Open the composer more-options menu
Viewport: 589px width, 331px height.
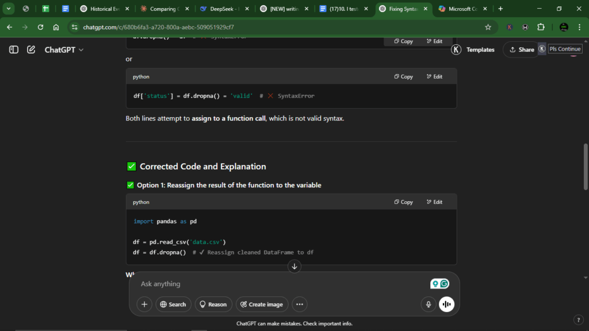(300, 304)
